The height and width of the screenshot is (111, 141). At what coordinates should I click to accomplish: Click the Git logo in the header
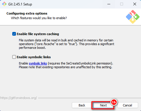click(133, 17)
